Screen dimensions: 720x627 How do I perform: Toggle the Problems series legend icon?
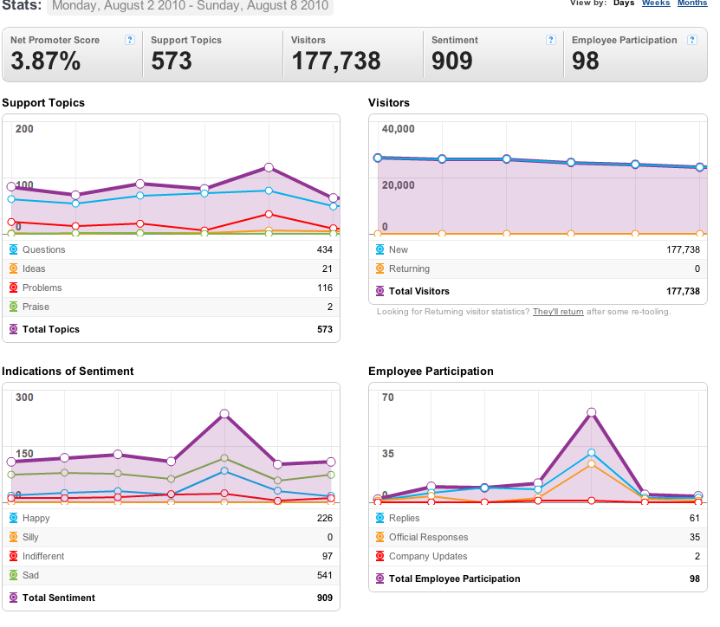[13, 288]
